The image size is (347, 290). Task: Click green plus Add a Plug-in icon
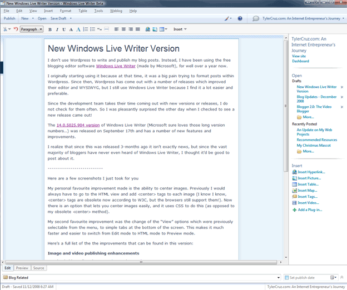click(x=294, y=210)
